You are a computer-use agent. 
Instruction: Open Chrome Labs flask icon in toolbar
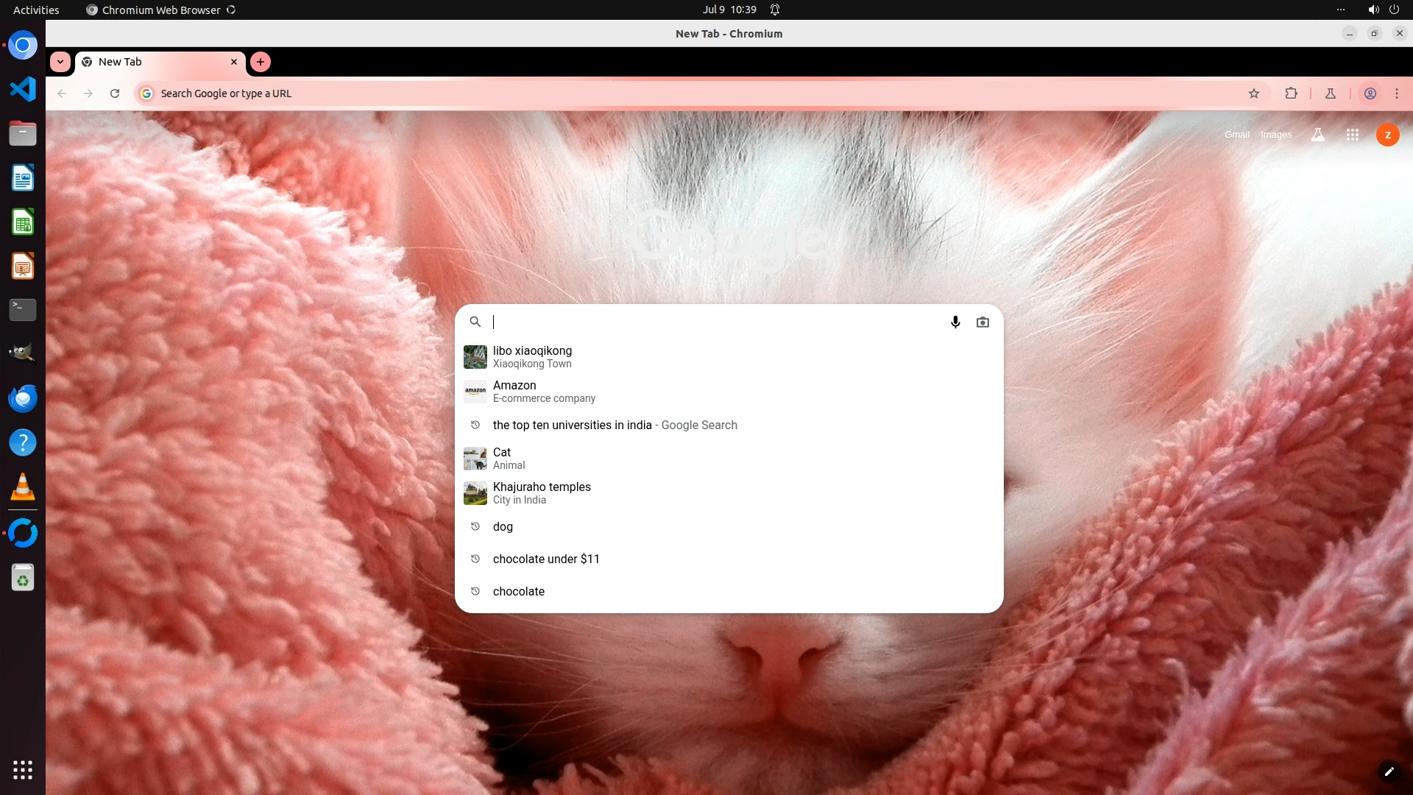pos(1331,93)
